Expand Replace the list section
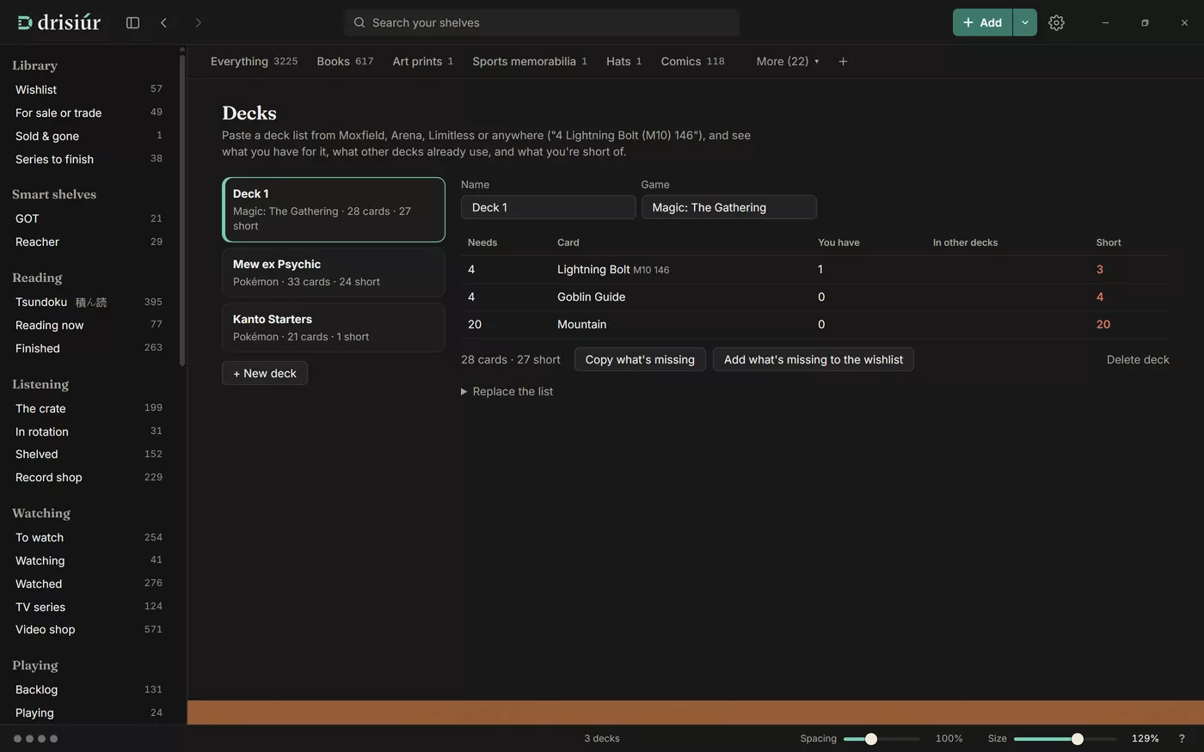The image size is (1204, 752). point(507,391)
